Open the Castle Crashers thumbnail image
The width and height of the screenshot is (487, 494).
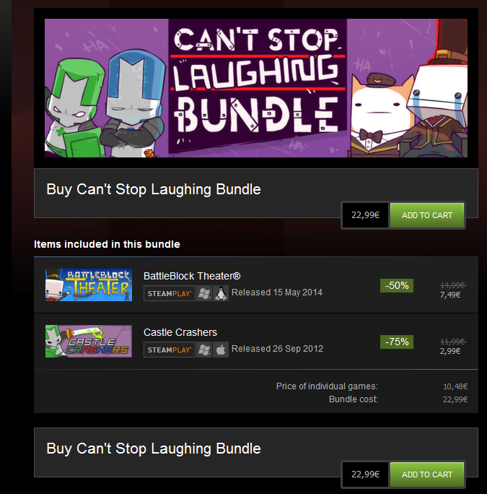(89, 341)
